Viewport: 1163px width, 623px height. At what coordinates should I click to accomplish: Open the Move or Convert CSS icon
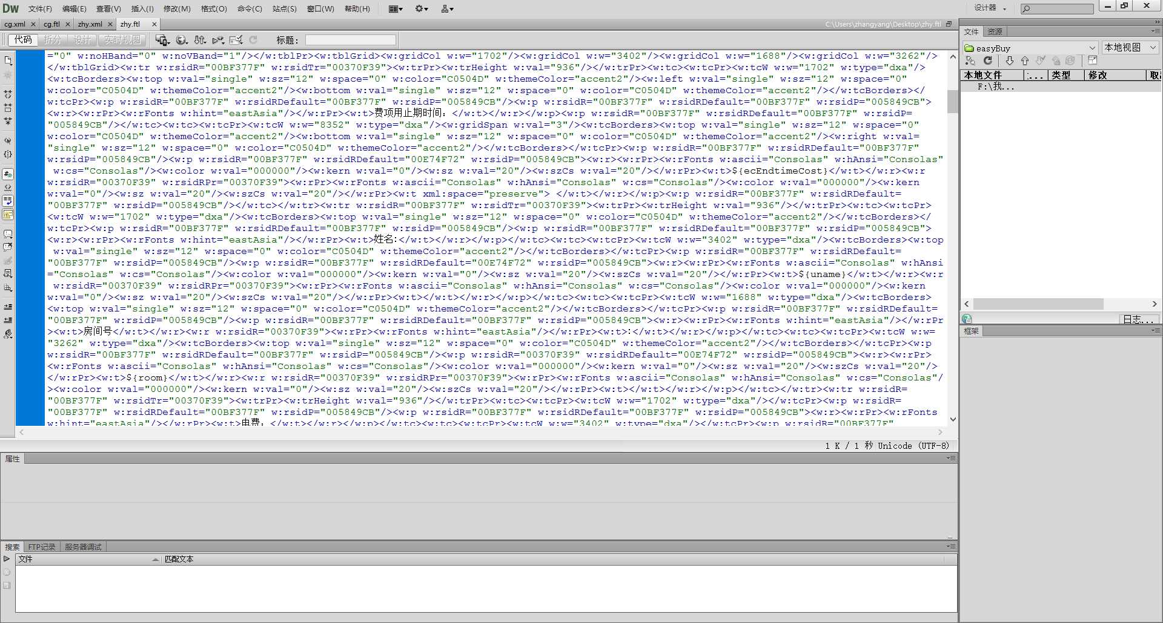pyautogui.click(x=8, y=287)
